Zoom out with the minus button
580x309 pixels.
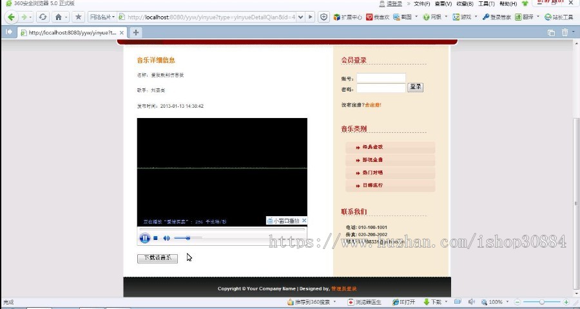pos(517,303)
